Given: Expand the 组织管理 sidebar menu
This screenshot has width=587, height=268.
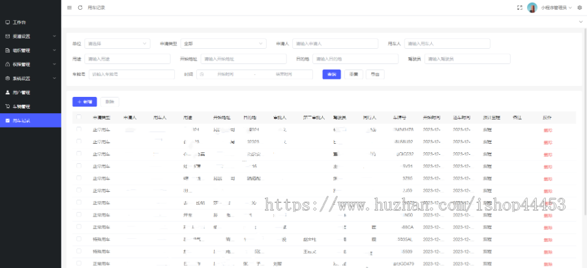Looking at the screenshot, I should tap(30, 50).
